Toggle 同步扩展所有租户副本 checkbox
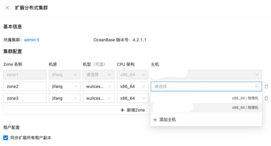This screenshot has height=146, width=271. point(5,138)
